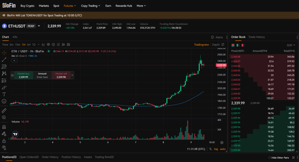The width and height of the screenshot is (299, 162).
Task: Go to Markets in top navigation
Action: 44,6
